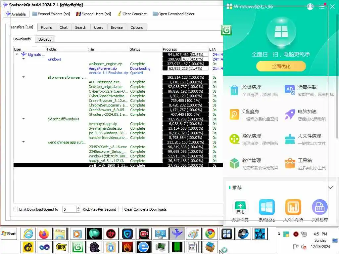This screenshot has height=254, width=339.
Task: Launch Firefox from taskbar
Action: [x=44, y=234]
